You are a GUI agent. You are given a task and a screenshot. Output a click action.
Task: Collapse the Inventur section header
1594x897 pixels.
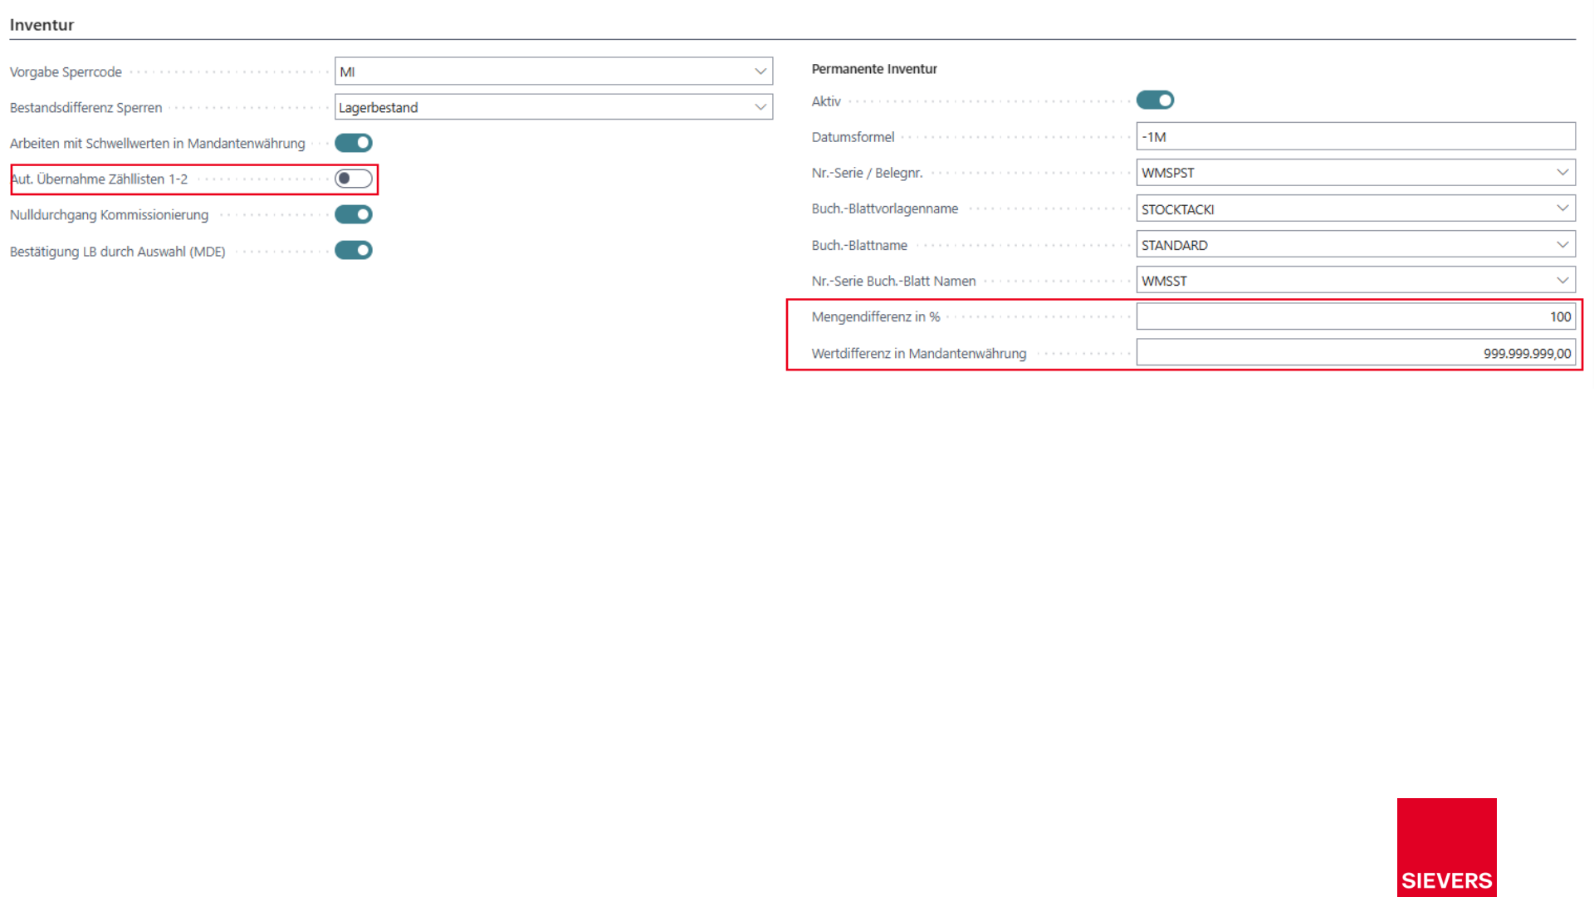click(x=42, y=25)
